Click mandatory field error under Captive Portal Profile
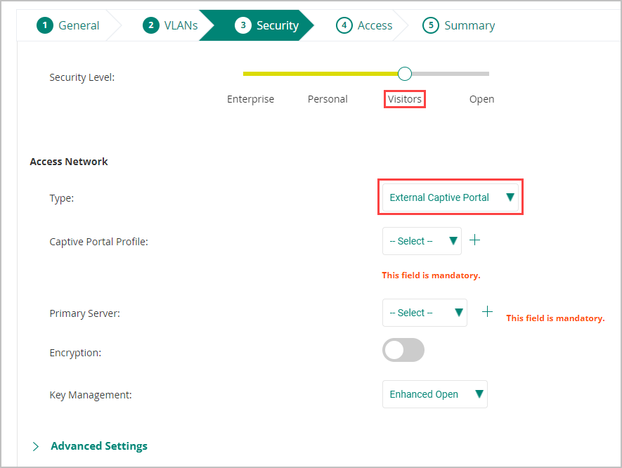 [x=432, y=275]
